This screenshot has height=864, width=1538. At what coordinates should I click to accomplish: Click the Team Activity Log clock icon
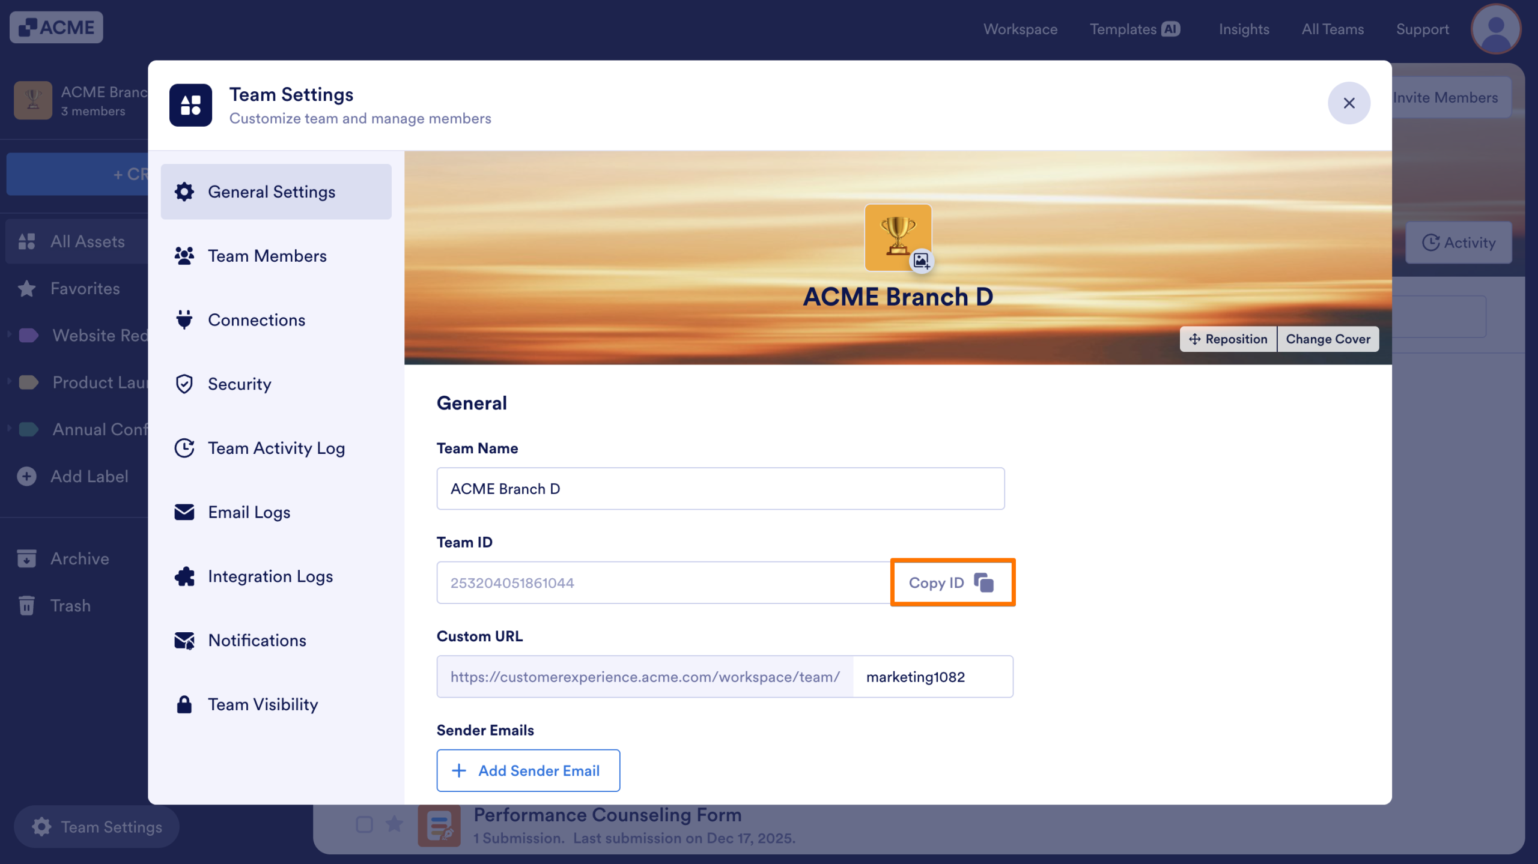[184, 448]
